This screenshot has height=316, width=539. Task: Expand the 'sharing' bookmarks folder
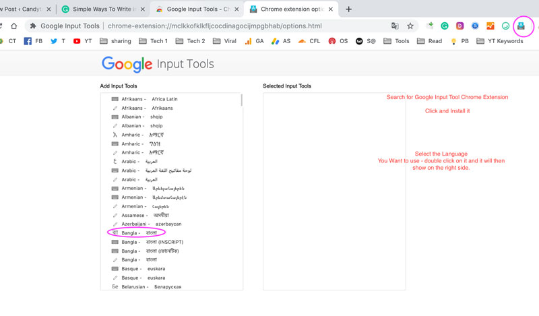click(115, 41)
